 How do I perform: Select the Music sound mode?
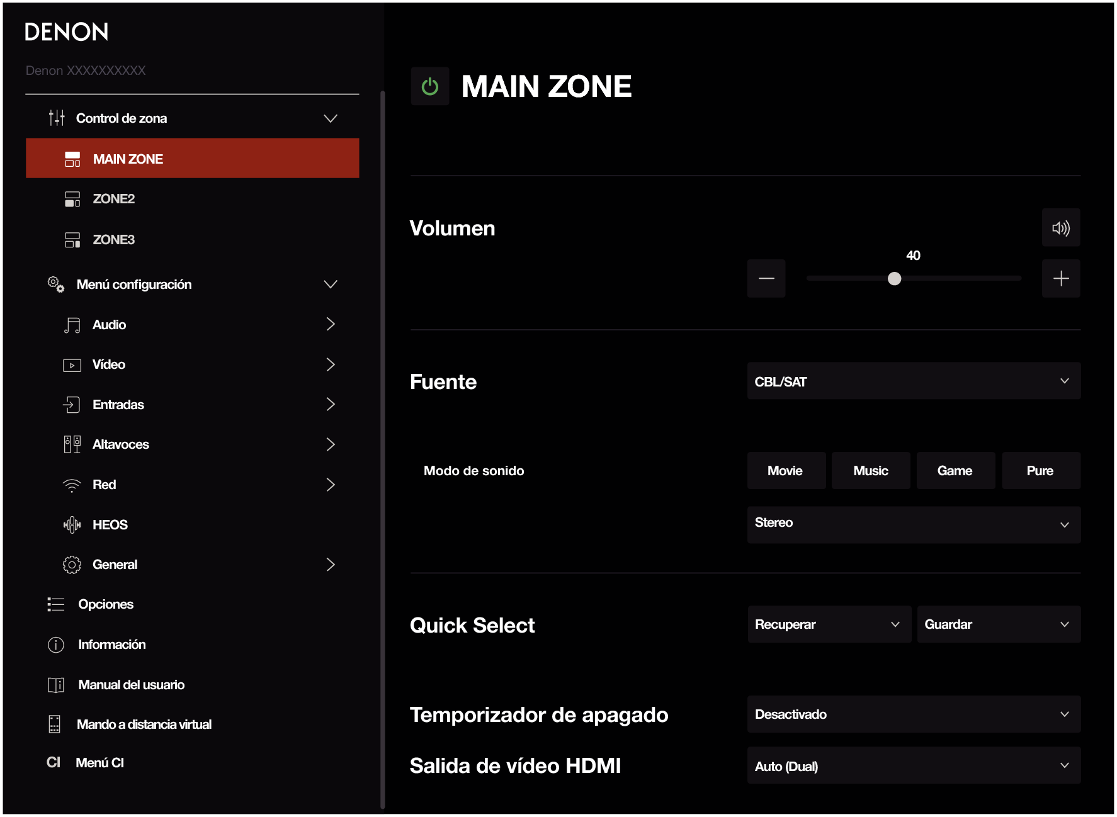tap(871, 471)
